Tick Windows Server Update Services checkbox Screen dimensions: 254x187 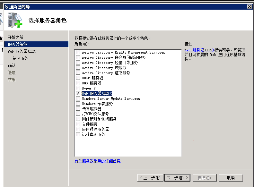pyautogui.click(x=78, y=98)
